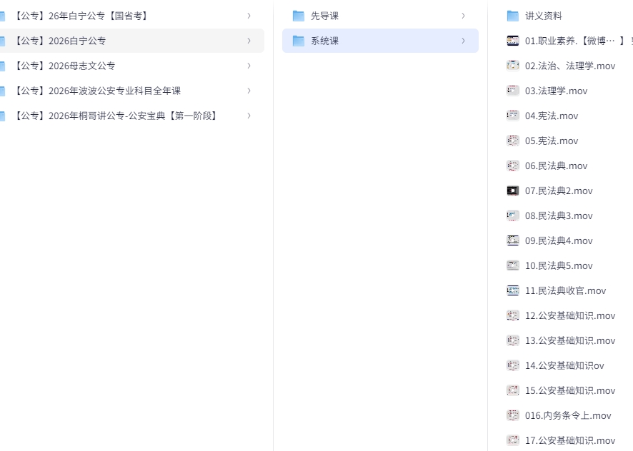Open video thumbnail for 01.职业素养

(x=513, y=41)
